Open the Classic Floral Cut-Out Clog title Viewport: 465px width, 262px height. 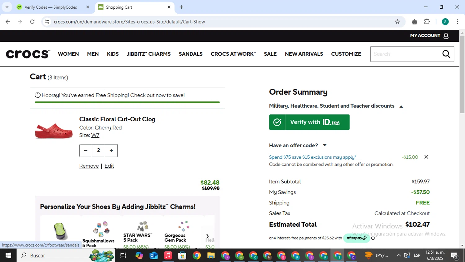117,119
